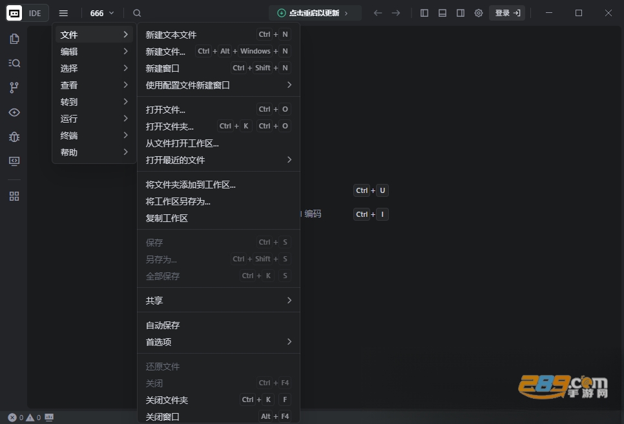This screenshot has width=624, height=424.
Task: Expand the 编辑 submenu
Action: pos(94,52)
